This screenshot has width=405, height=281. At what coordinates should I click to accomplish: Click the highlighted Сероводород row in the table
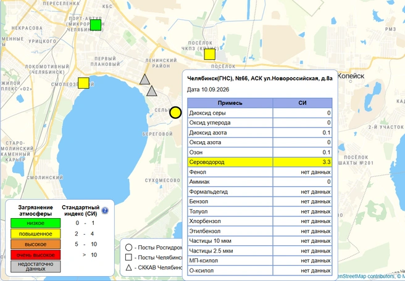[260, 162]
